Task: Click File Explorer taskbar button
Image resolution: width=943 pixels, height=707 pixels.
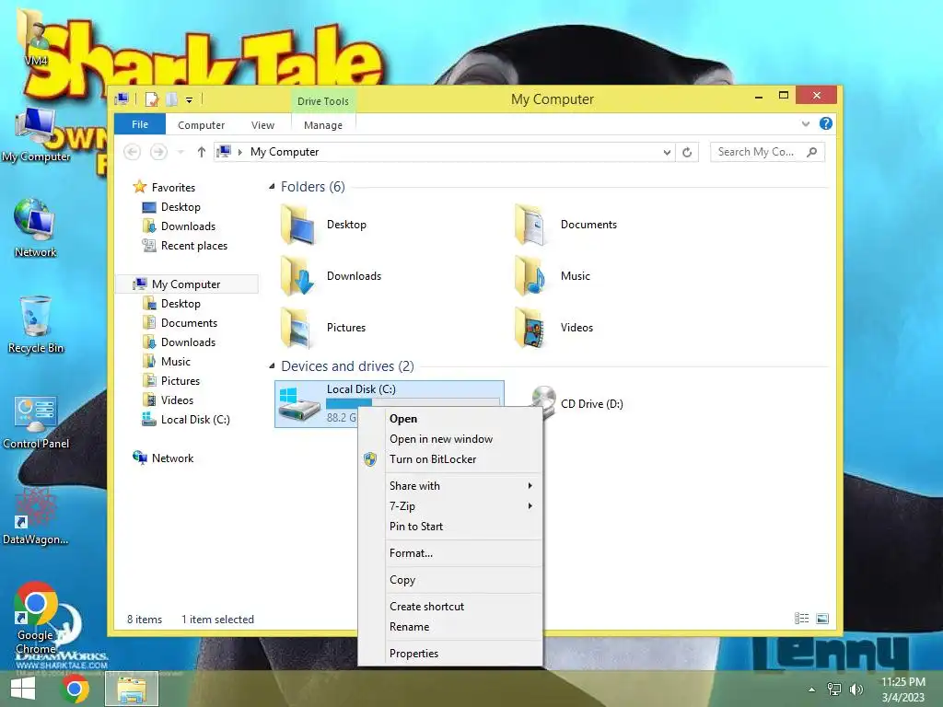Action: coord(132,689)
